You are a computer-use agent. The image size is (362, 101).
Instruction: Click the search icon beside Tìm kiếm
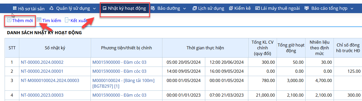pyautogui.click(x=39, y=20)
